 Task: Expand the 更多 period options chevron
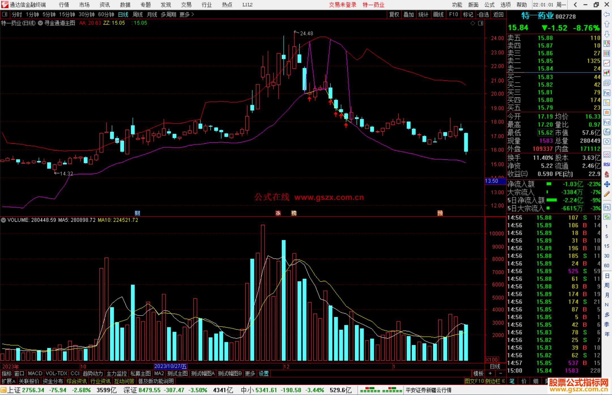(193, 14)
